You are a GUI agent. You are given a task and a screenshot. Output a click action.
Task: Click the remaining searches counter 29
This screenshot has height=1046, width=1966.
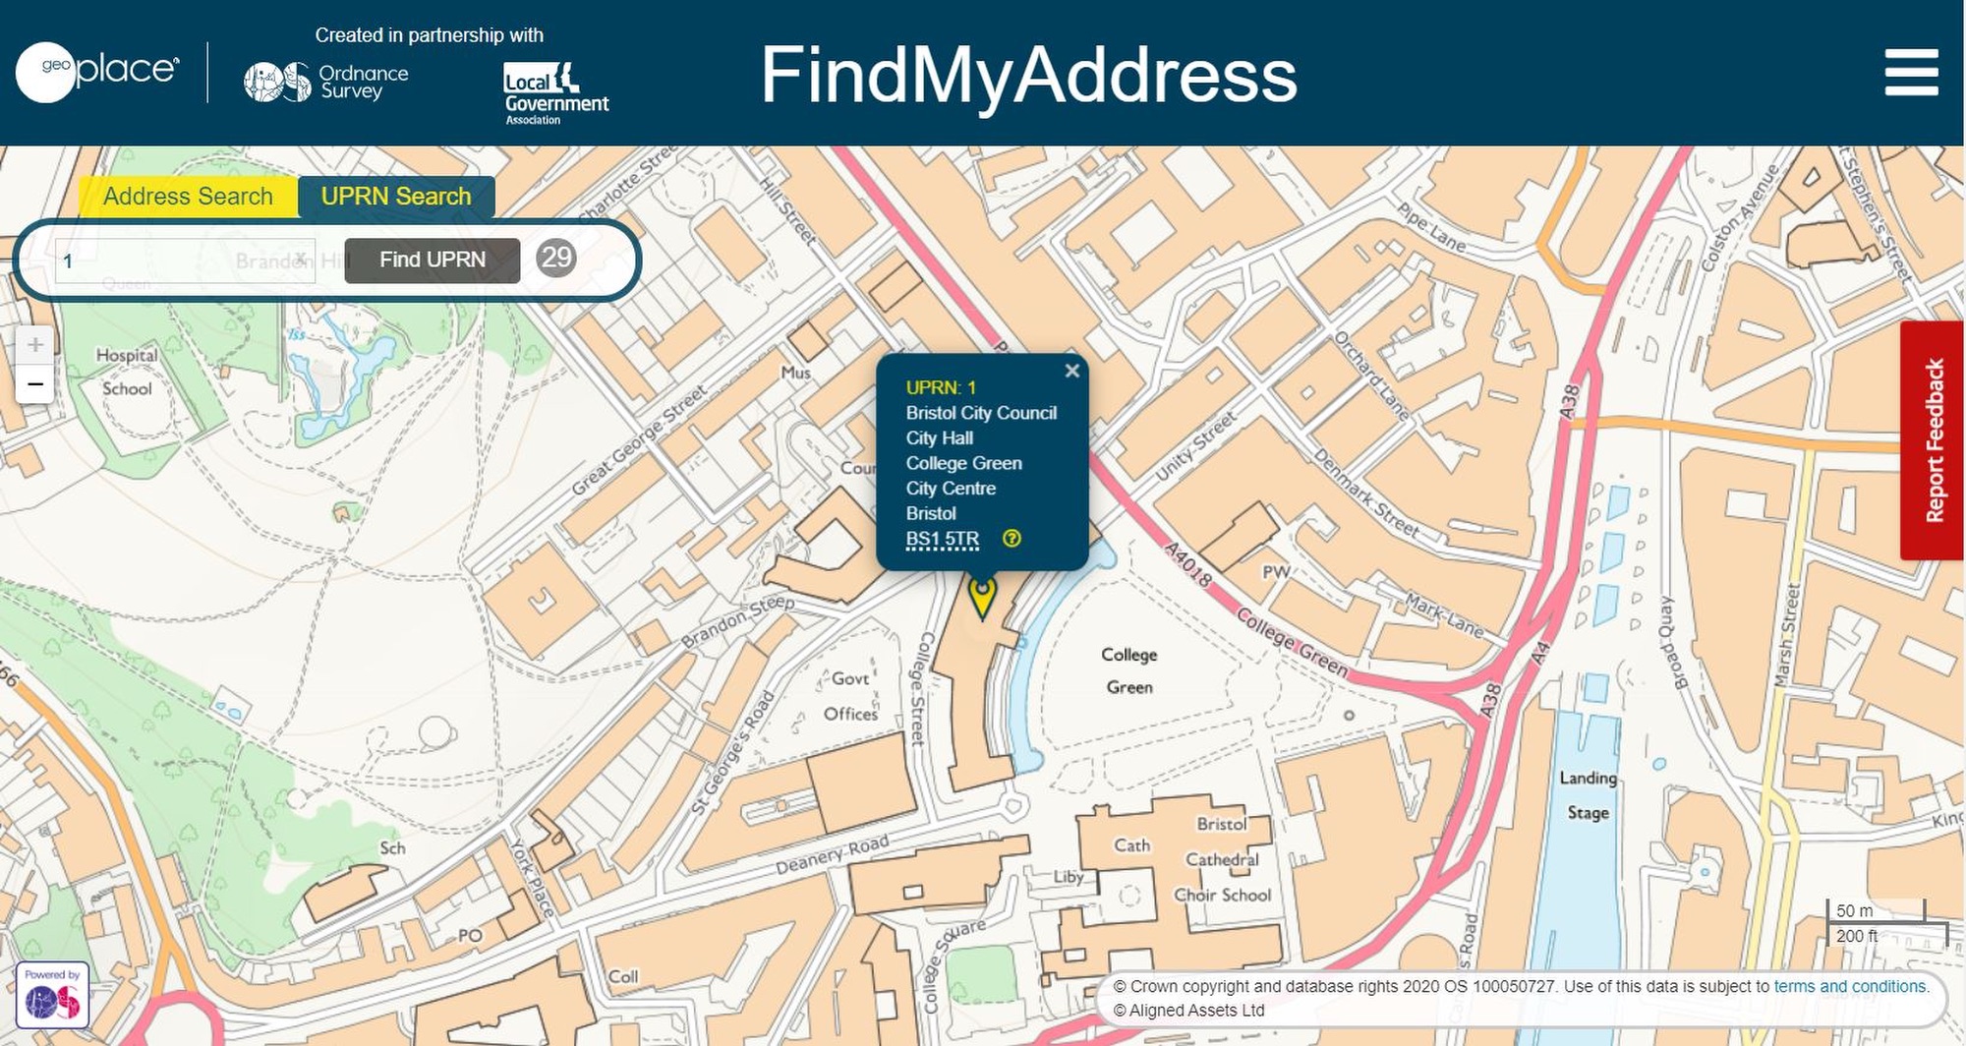coord(556,258)
